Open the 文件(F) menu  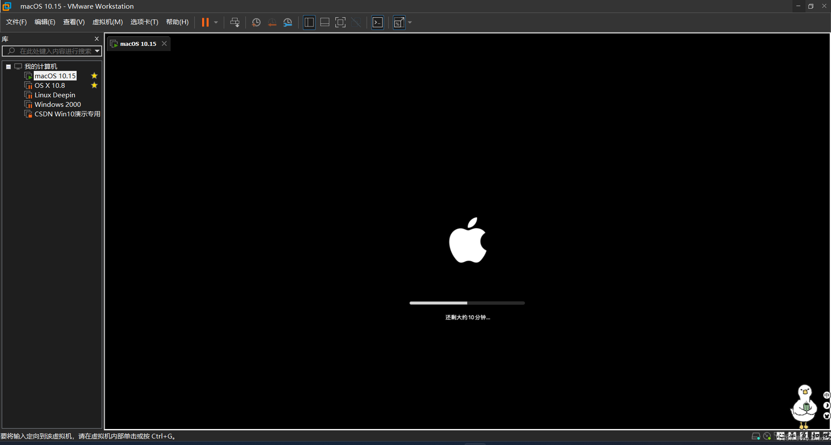[x=16, y=22]
